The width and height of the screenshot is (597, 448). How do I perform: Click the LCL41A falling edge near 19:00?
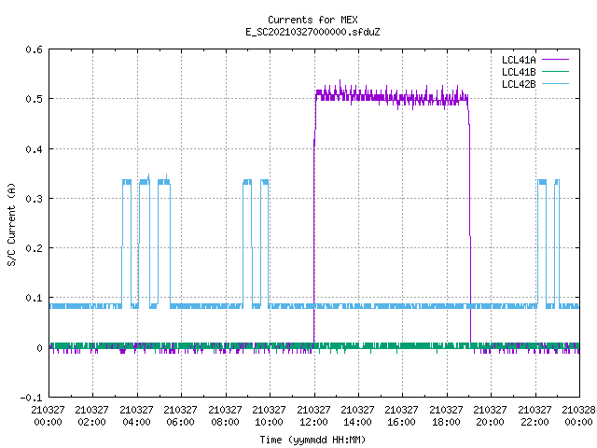469,221
